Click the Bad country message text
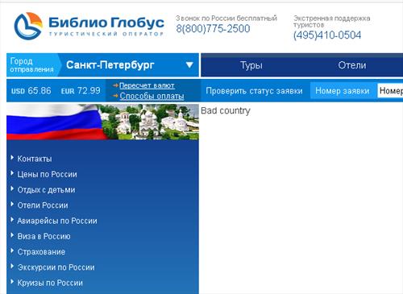Screen dimensions: 403x294 tap(226, 110)
